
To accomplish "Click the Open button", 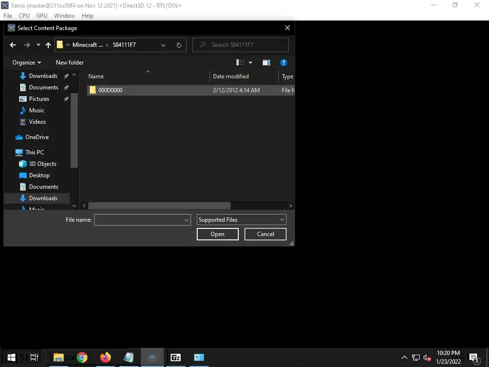I will [x=217, y=234].
